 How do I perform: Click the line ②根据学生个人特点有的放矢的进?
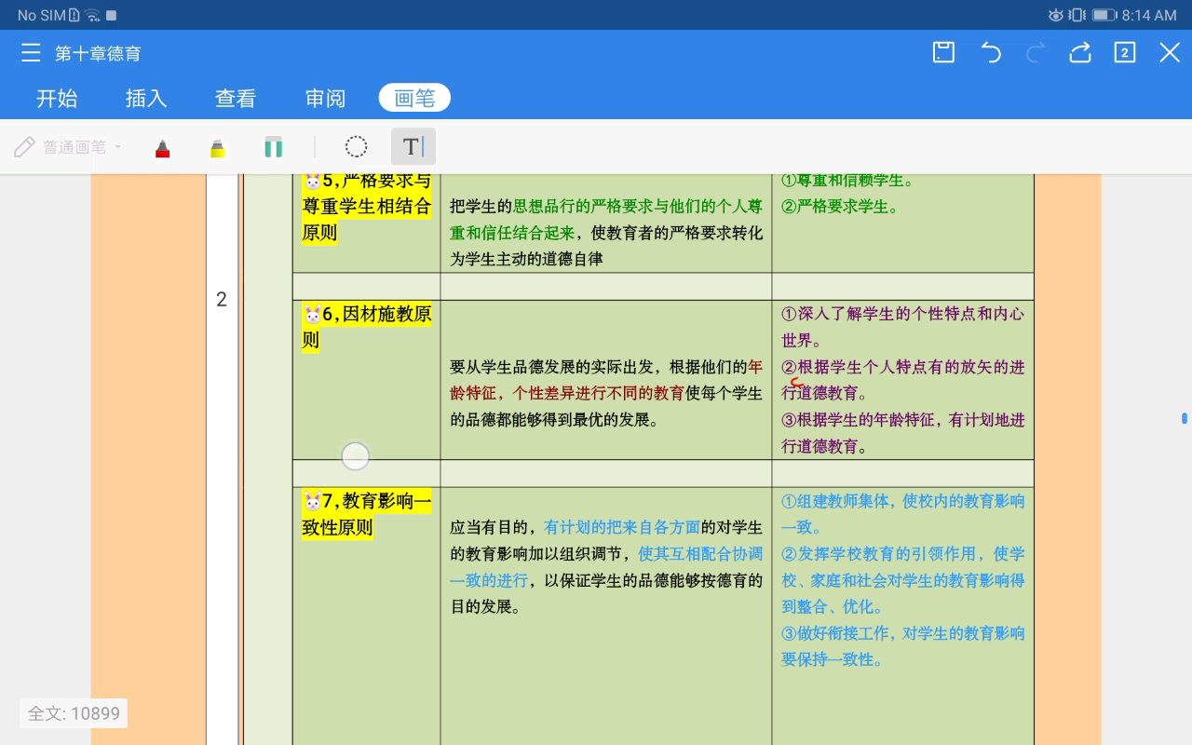pos(903,367)
